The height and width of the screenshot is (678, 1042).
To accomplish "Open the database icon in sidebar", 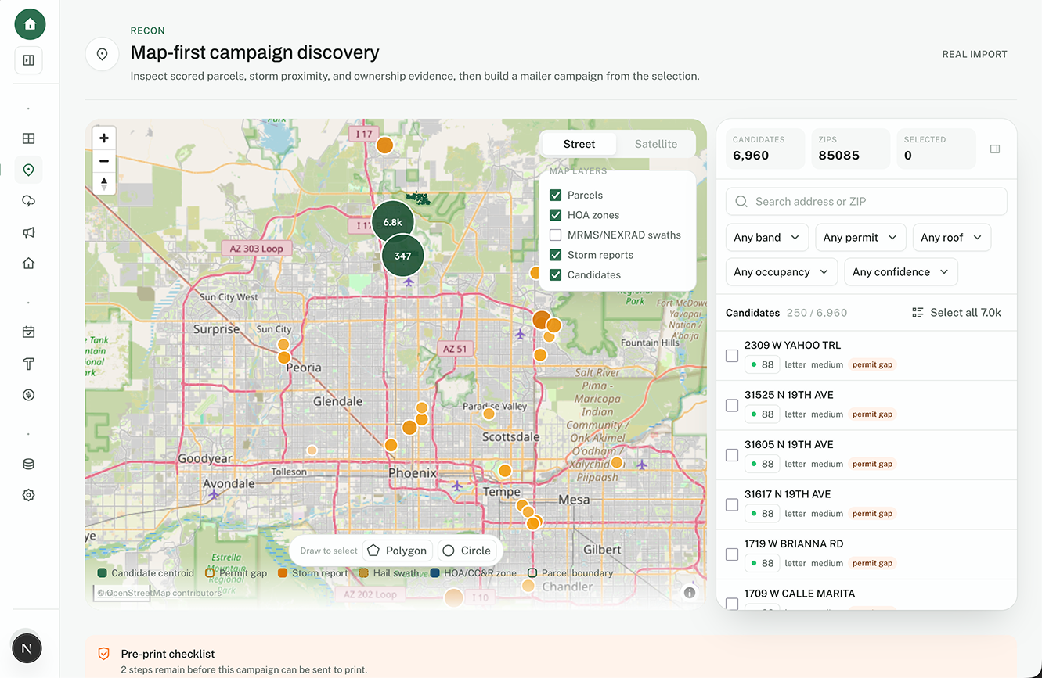I will click(x=29, y=464).
